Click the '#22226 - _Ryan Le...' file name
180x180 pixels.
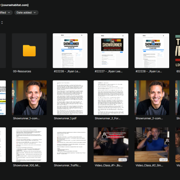click(x=67, y=72)
